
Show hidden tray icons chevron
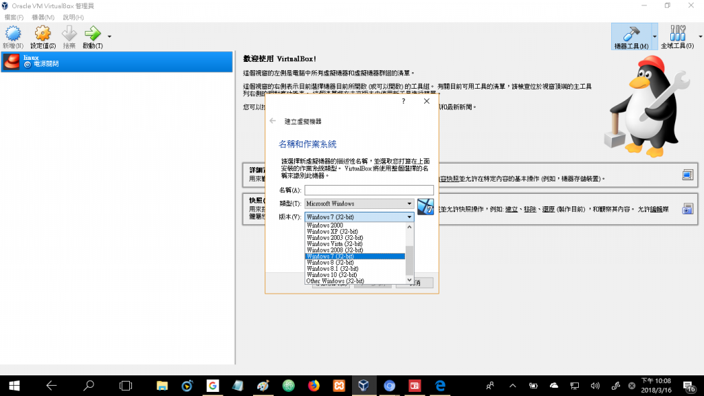click(512, 386)
